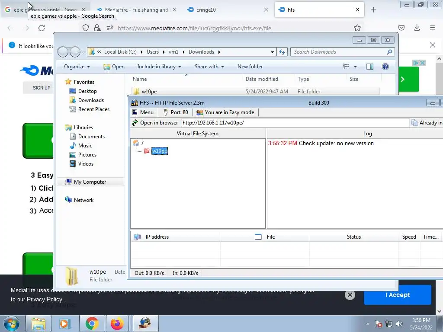Click the Status column header in HFS
The image size is (443, 332).
(354, 237)
